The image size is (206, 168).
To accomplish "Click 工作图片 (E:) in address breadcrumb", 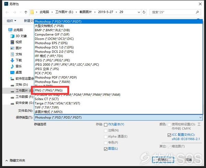I will click(x=64, y=12).
